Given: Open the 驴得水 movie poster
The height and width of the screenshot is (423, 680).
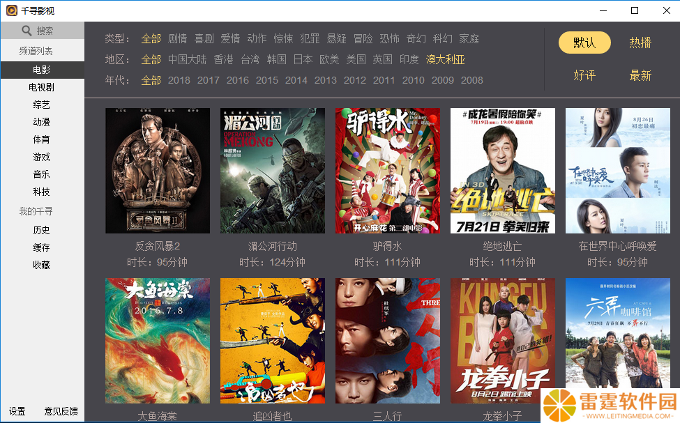Looking at the screenshot, I should [x=387, y=171].
